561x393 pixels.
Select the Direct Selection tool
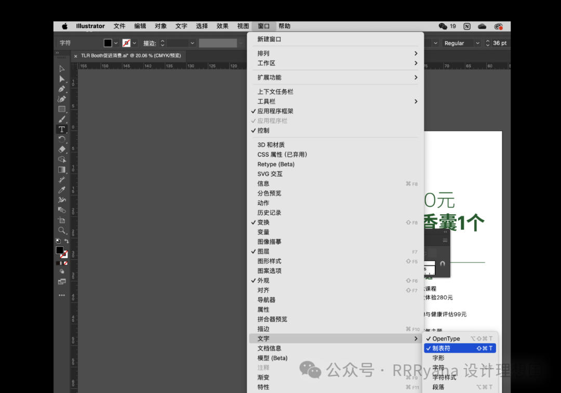[x=62, y=78]
